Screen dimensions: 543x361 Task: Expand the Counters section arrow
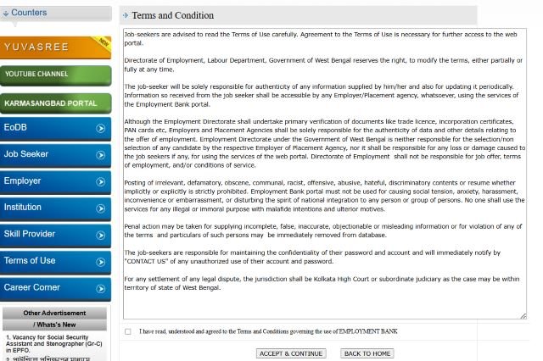[6, 14]
